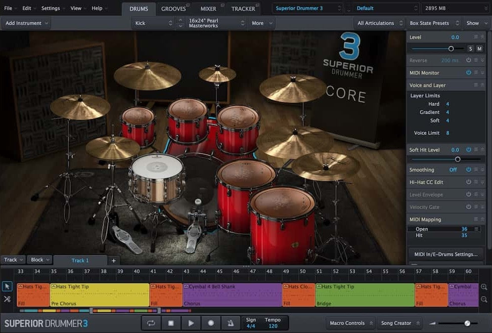Viewport: 492px width, 333px height.
Task: Expand the All Articulations dropdown
Action: pyautogui.click(x=379, y=23)
